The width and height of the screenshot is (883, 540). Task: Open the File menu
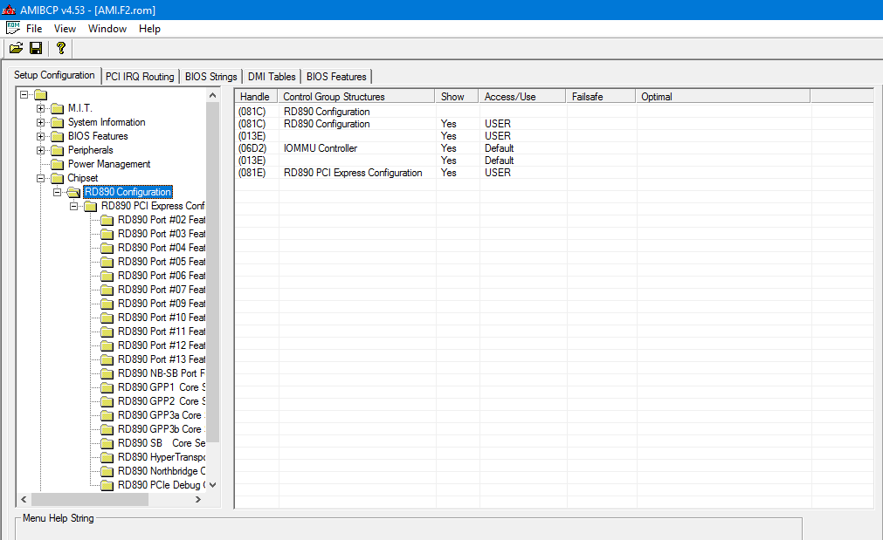[x=34, y=29]
